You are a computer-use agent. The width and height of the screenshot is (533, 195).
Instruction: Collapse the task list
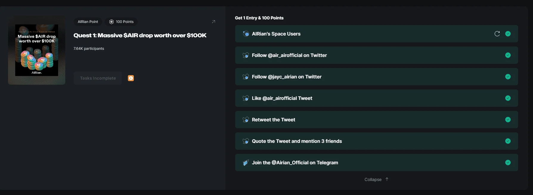point(376,179)
